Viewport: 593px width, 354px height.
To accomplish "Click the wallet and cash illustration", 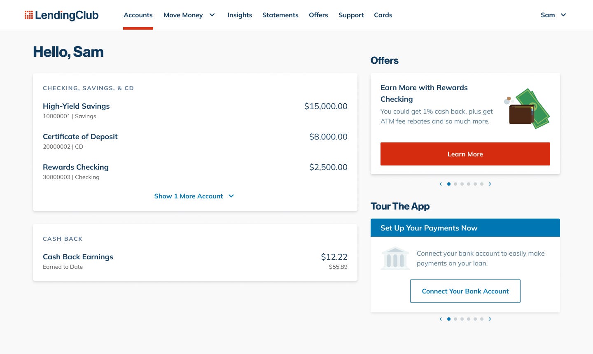I will pyautogui.click(x=527, y=109).
